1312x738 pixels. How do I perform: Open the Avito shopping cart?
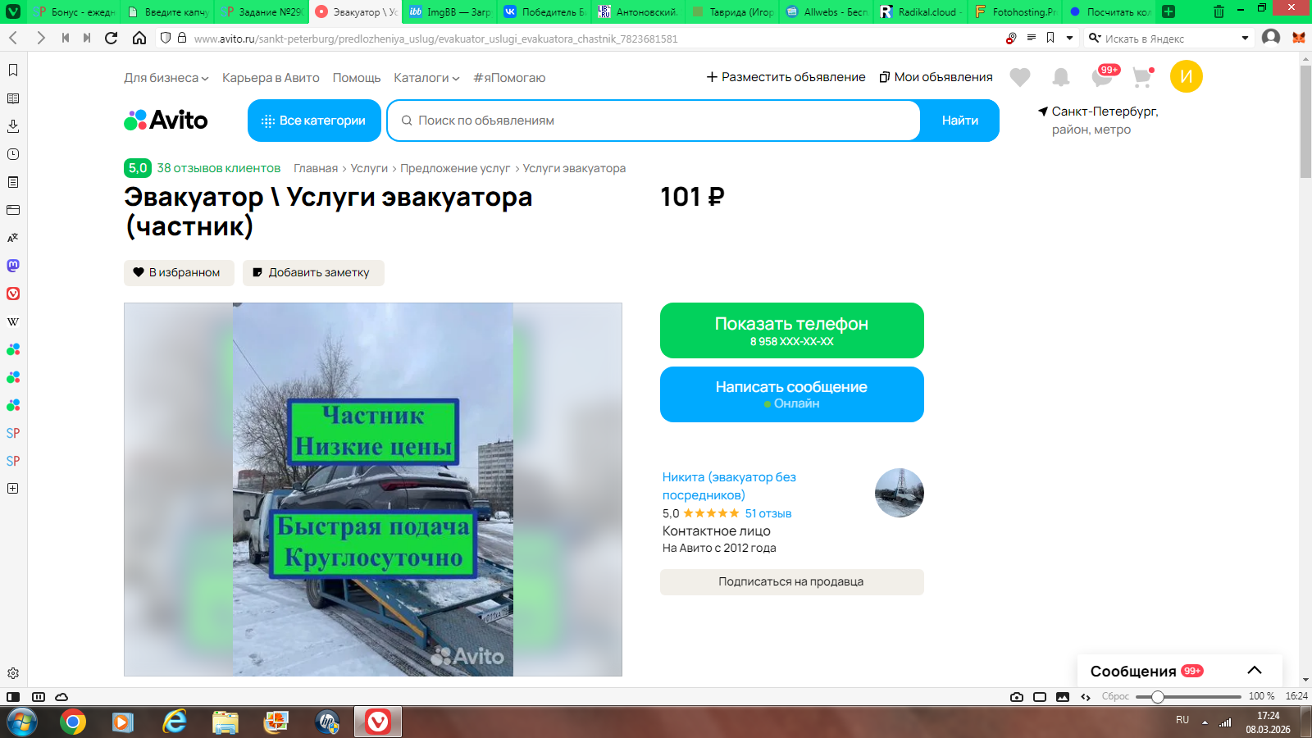[x=1142, y=77]
